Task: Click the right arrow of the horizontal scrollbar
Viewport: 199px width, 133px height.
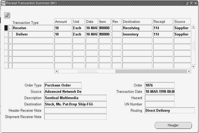Action: pos(189,71)
